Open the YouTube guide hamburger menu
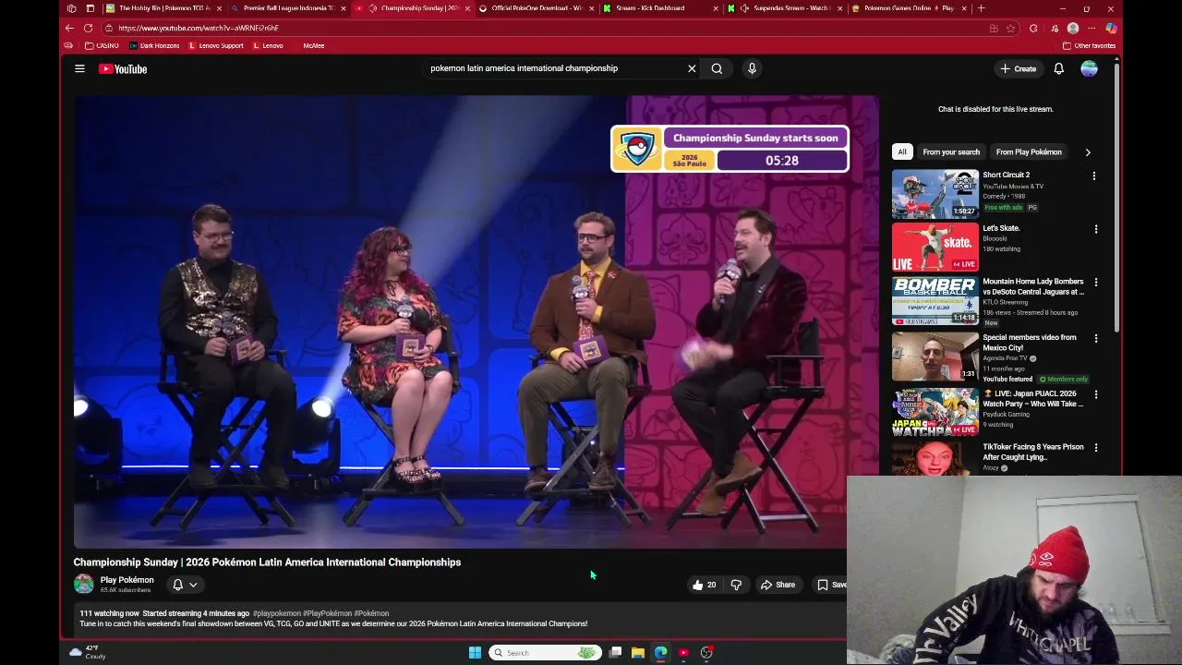This screenshot has height=665, width=1182. point(79,68)
